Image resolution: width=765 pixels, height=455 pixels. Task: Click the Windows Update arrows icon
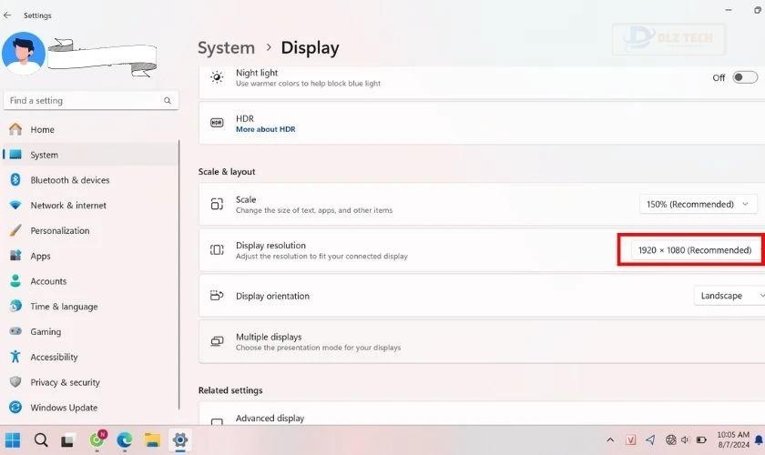[x=15, y=407]
